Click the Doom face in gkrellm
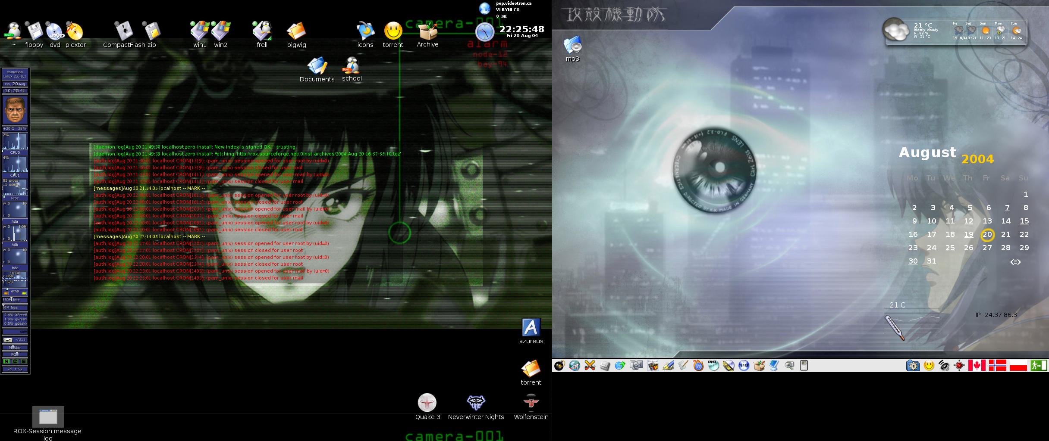This screenshot has height=441, width=1049. [x=15, y=110]
